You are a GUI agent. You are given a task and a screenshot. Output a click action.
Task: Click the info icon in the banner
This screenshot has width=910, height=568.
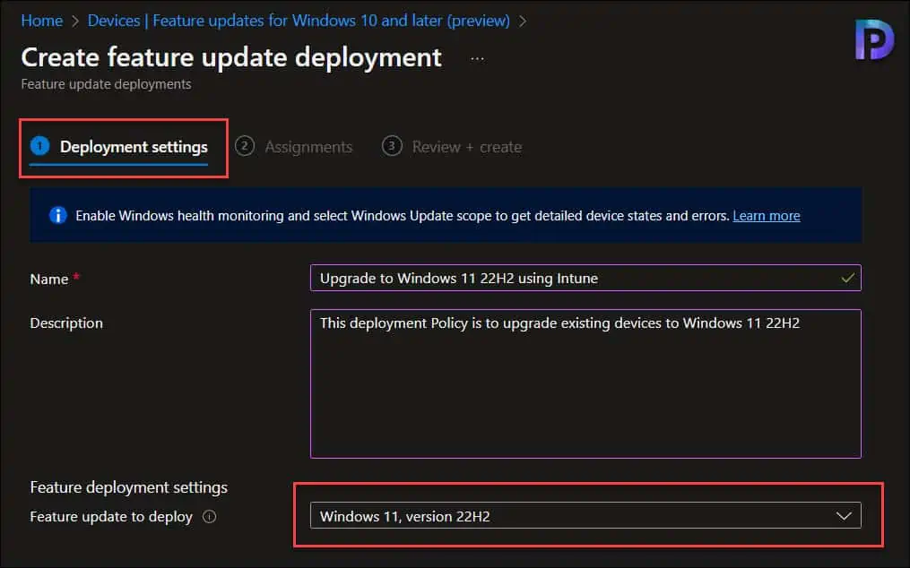tap(58, 215)
